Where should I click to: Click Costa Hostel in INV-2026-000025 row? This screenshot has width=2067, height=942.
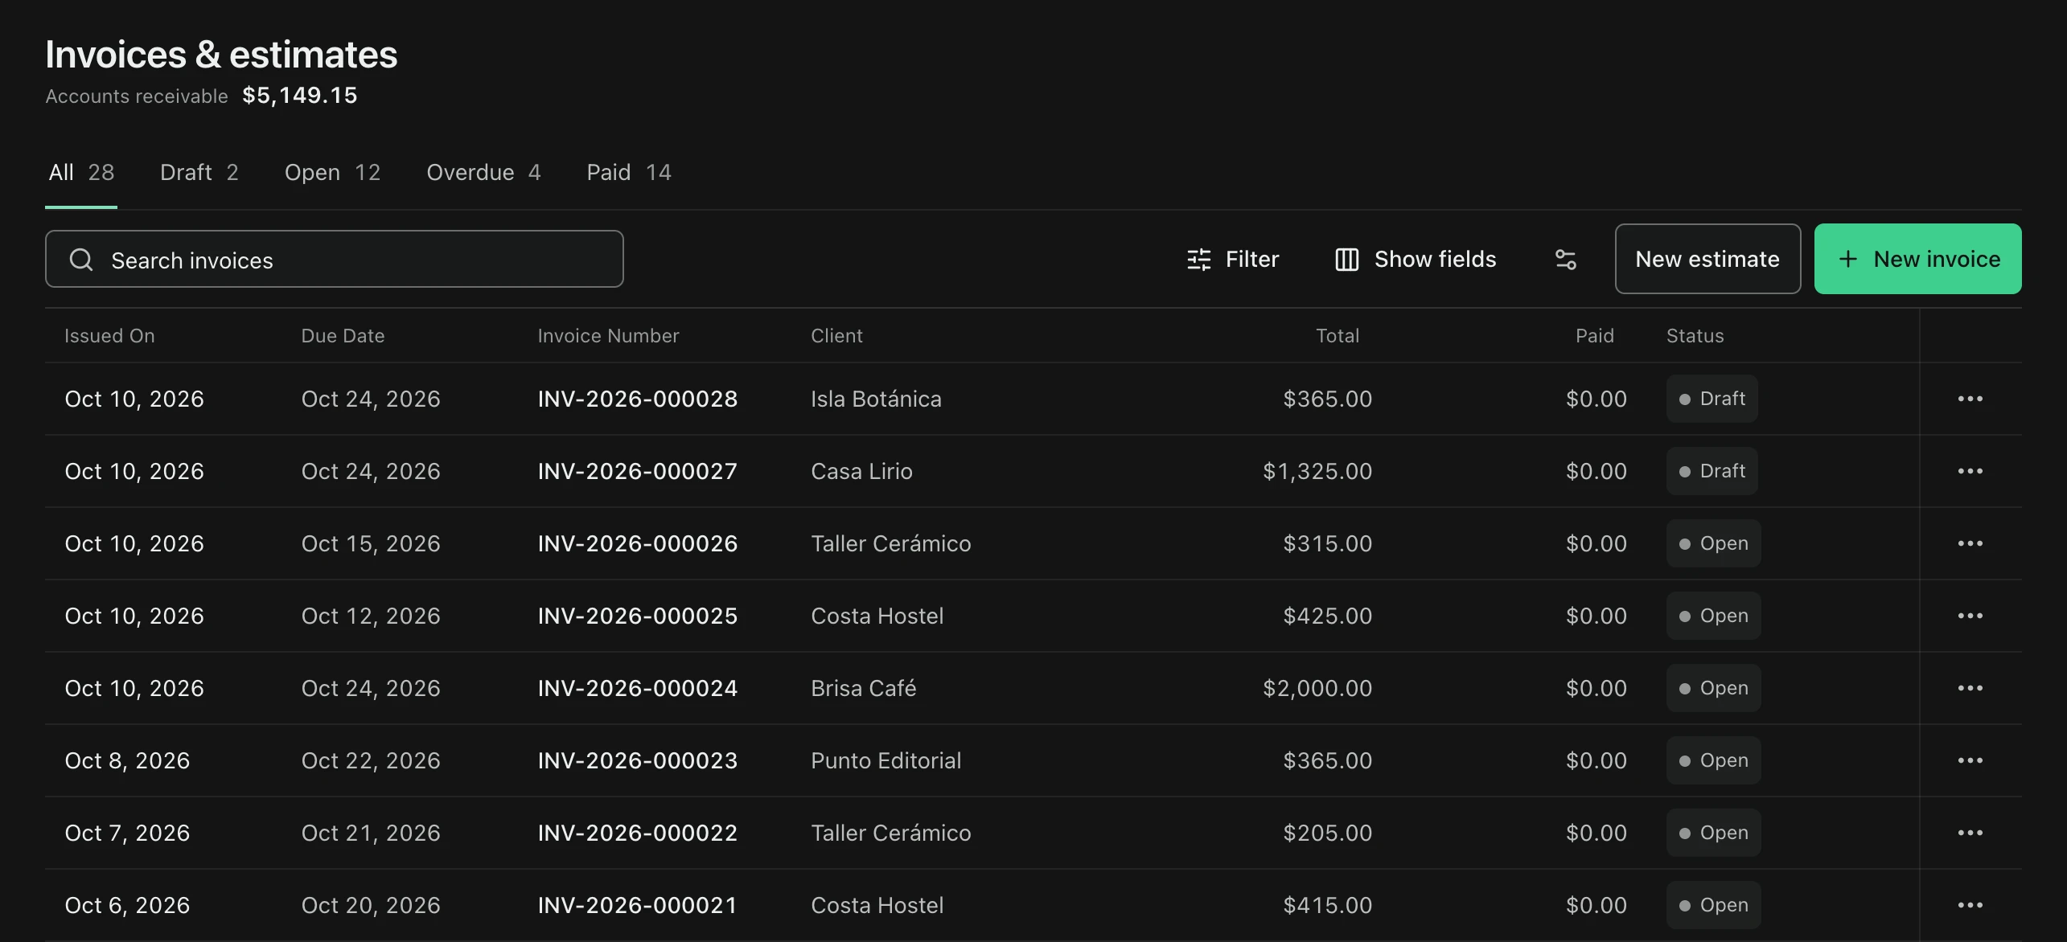pyautogui.click(x=877, y=616)
